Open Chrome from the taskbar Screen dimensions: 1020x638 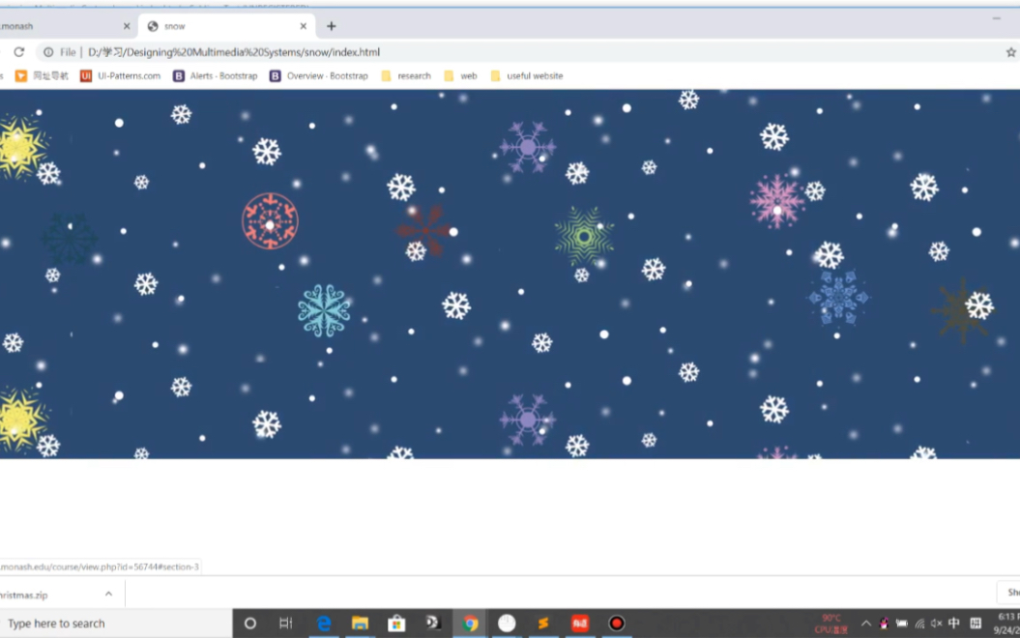(470, 623)
